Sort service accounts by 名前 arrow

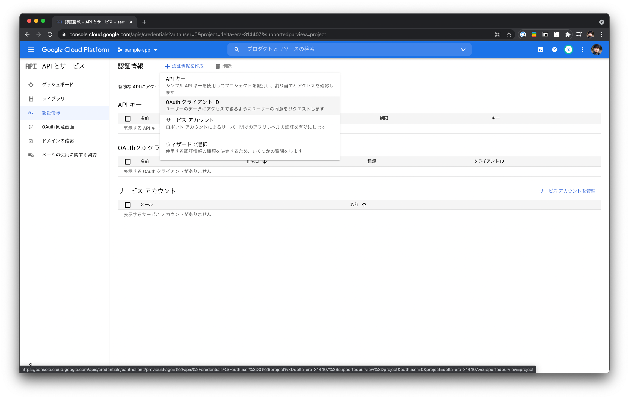(x=364, y=205)
